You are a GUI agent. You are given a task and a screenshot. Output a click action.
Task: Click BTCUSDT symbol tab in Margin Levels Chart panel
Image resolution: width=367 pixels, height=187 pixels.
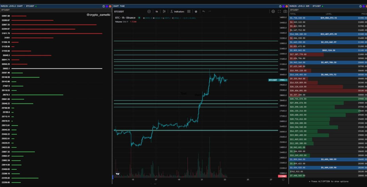5,10
